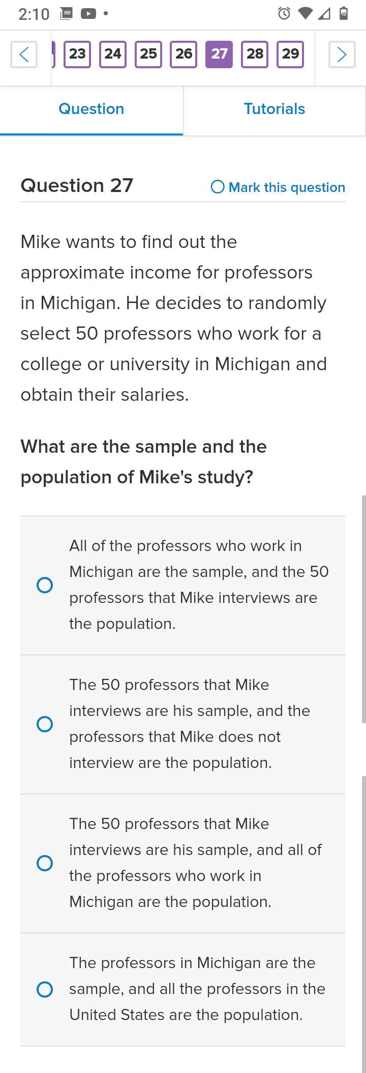The image size is (366, 1073).
Task: Tap the Wi-Fi signal icon
Action: (x=305, y=14)
